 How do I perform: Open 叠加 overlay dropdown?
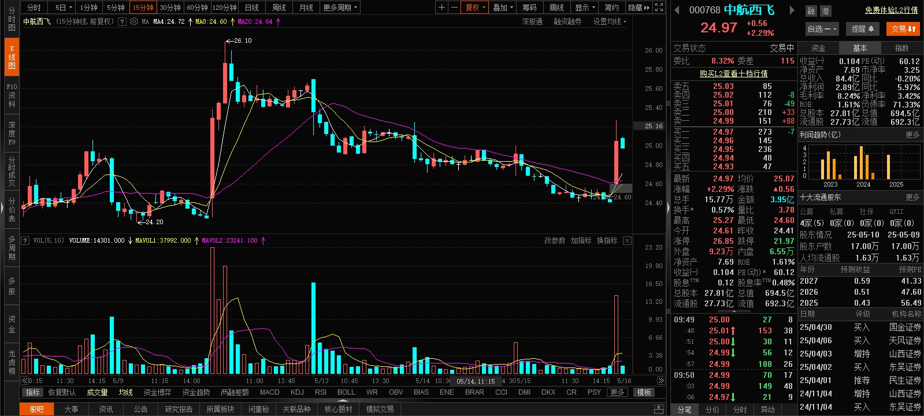click(x=503, y=8)
